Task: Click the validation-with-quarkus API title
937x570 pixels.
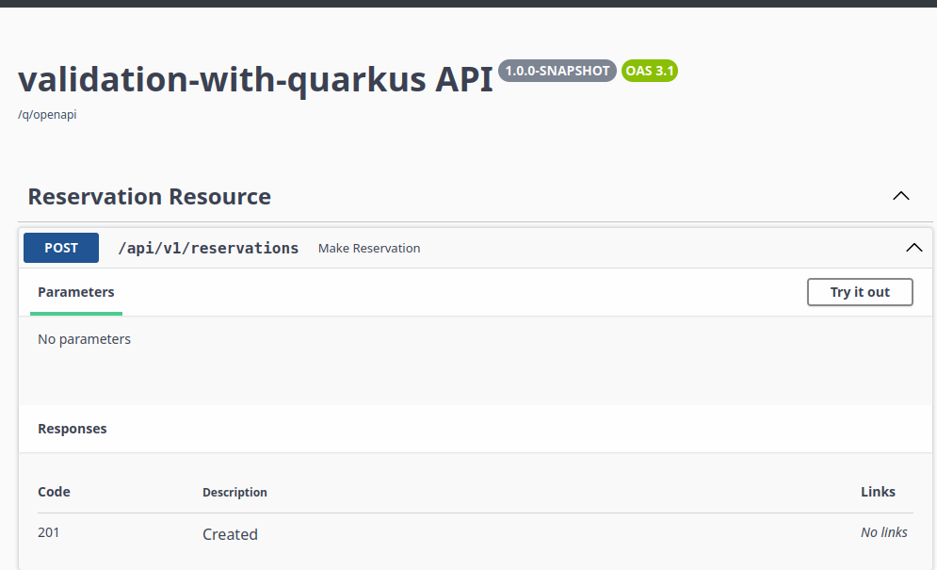Action: (255, 81)
